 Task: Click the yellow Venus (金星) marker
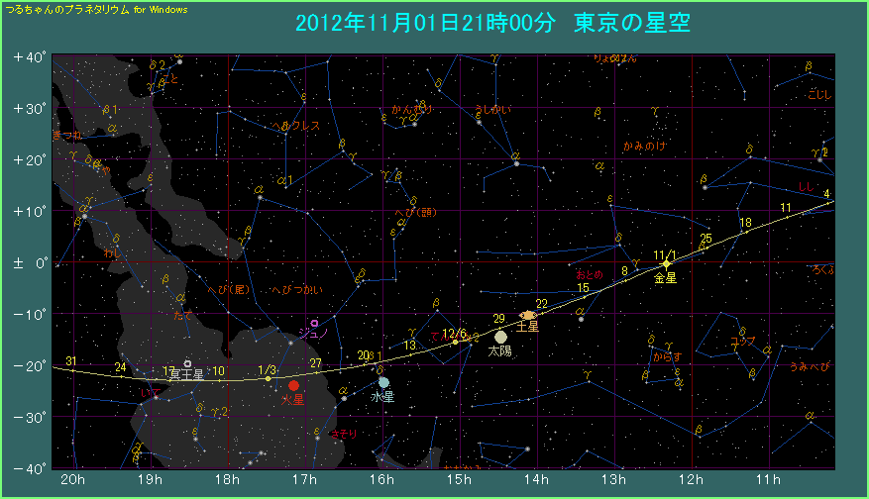tap(666, 263)
